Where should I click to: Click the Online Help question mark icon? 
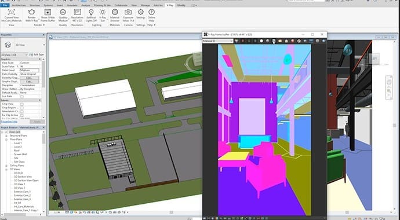151,12
